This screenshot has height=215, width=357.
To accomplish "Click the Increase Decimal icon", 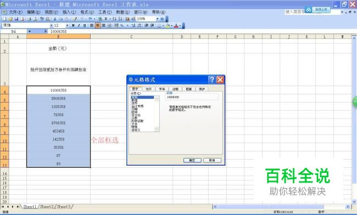I will pos(133,25).
